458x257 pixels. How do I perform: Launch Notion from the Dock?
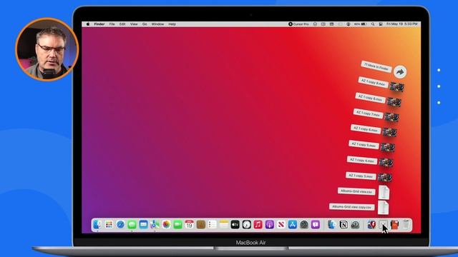coord(343,225)
